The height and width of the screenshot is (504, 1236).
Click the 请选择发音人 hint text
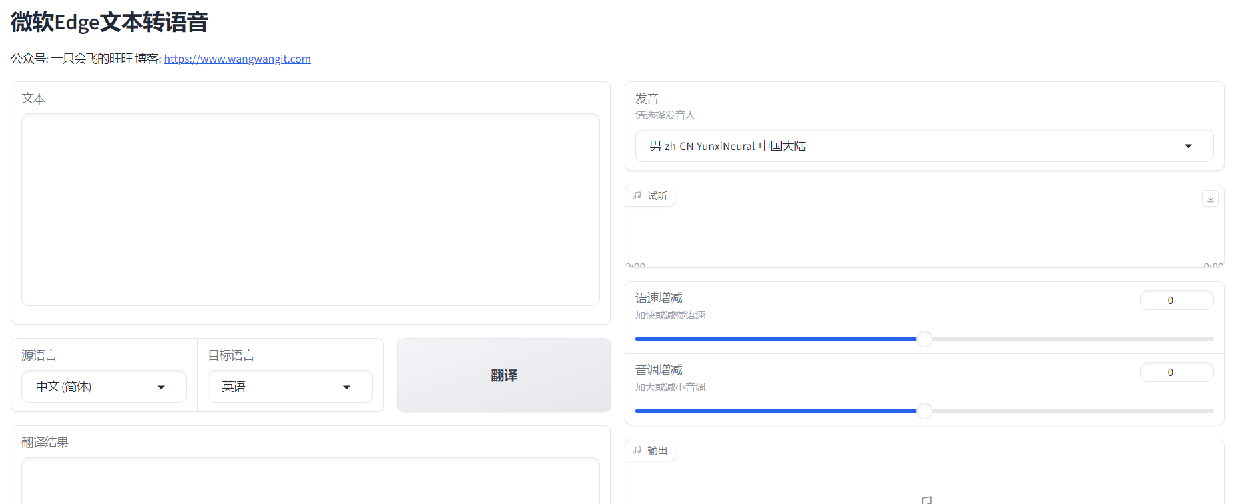coord(665,115)
